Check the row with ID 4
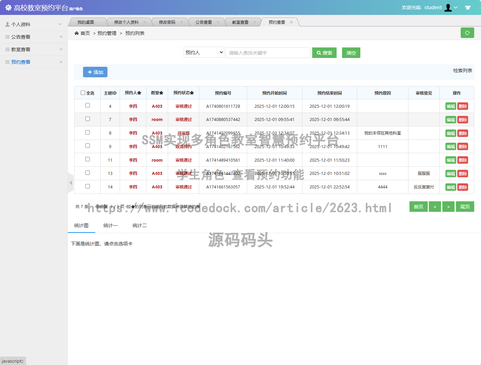481x365 pixels. 87,105
